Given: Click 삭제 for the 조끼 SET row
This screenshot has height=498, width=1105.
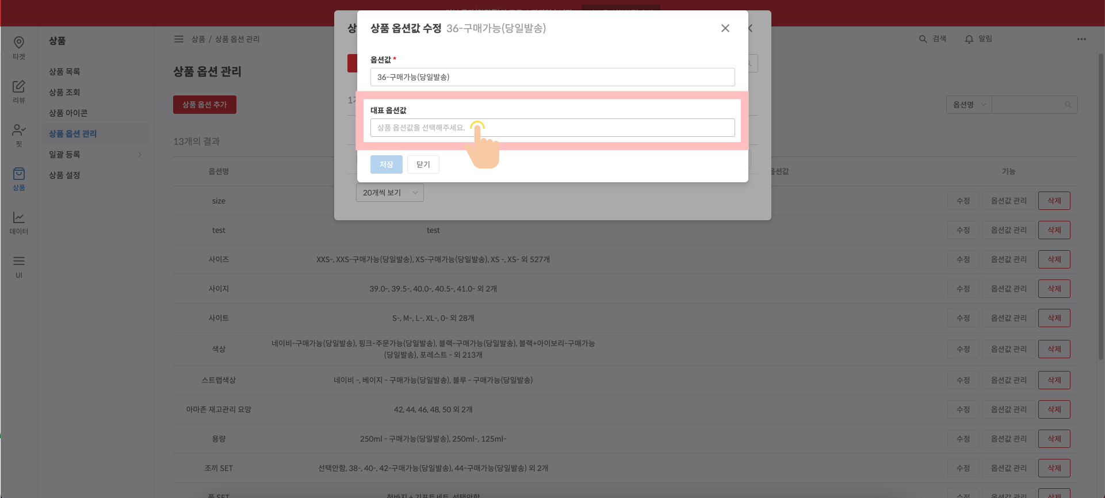Looking at the screenshot, I should 1054,468.
